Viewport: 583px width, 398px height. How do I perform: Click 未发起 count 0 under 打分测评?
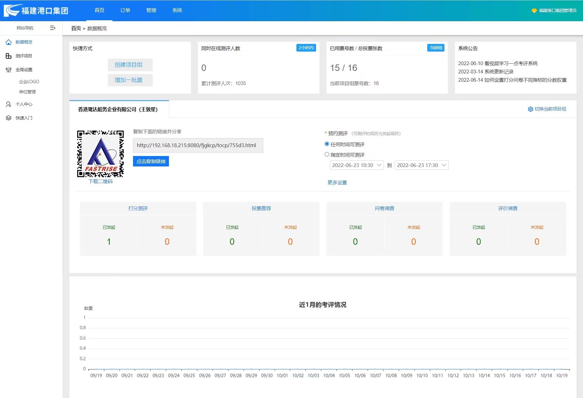167,242
